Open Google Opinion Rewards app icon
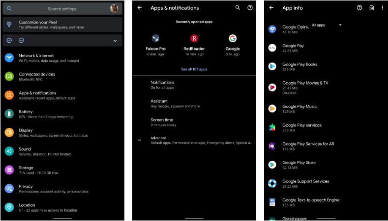Image resolution: width=388 pixels, height=221 pixels. tap(272, 29)
